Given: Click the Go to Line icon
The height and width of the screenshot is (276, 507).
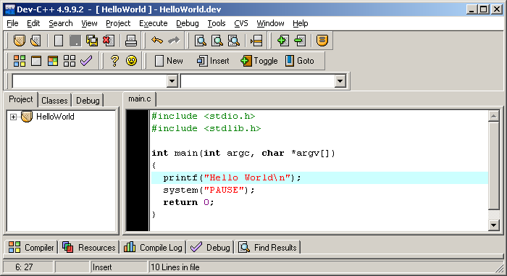Looking at the screenshot, I should coord(256,41).
